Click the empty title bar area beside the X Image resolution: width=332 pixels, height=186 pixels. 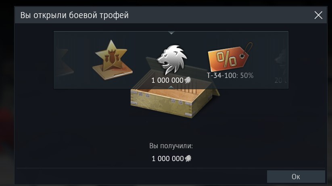220,15
